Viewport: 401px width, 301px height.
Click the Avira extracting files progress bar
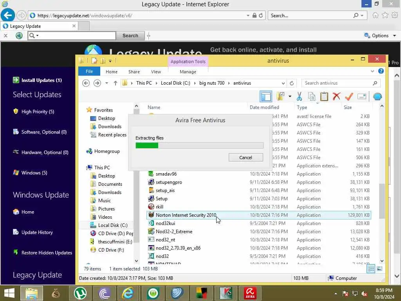[199, 146]
